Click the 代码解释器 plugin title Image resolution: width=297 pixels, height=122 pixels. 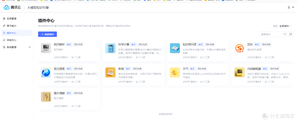point(254,69)
